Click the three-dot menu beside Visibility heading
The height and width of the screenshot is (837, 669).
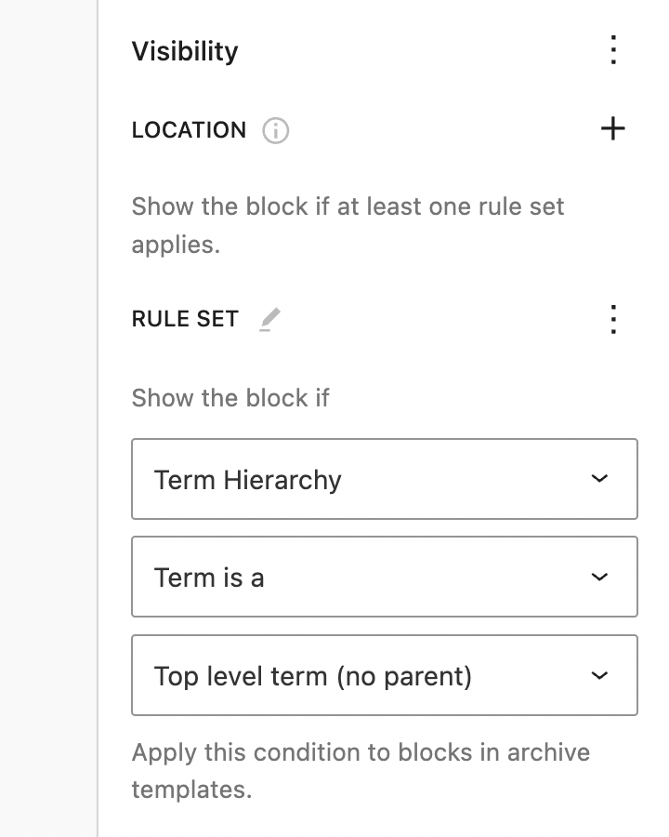point(613,51)
